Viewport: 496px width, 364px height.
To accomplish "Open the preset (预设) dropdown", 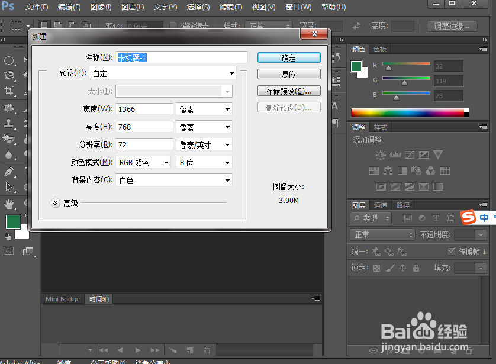I will pos(163,73).
